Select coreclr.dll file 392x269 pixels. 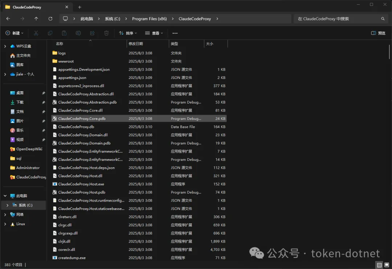pyautogui.click(x=139, y=249)
